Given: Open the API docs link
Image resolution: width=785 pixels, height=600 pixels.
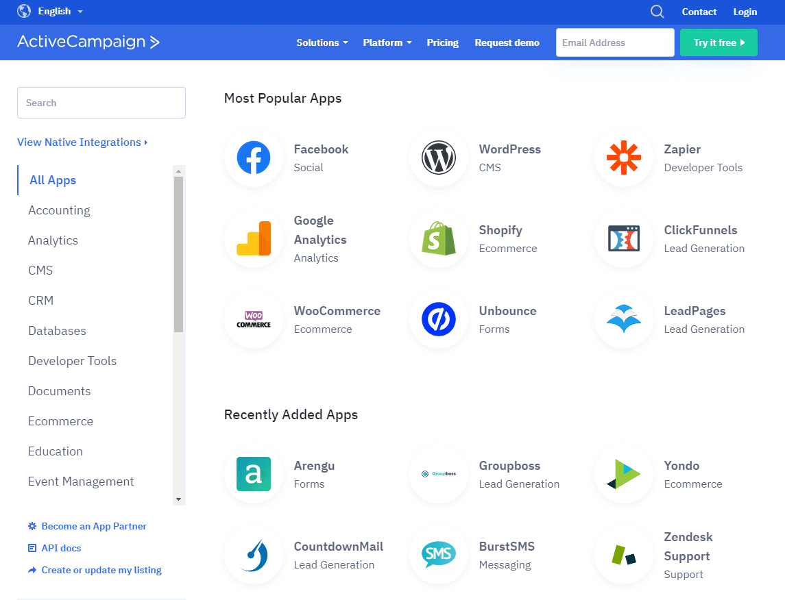Looking at the screenshot, I should [x=61, y=548].
